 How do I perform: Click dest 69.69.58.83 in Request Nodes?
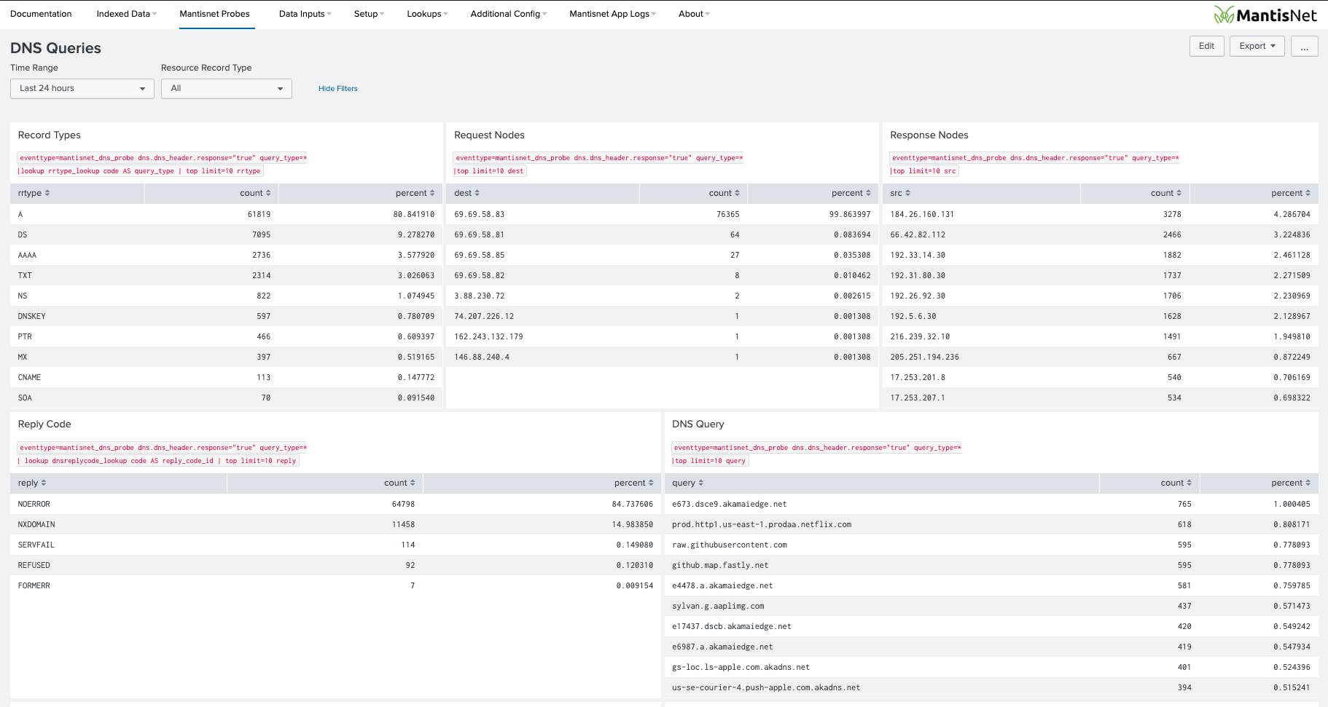479,214
